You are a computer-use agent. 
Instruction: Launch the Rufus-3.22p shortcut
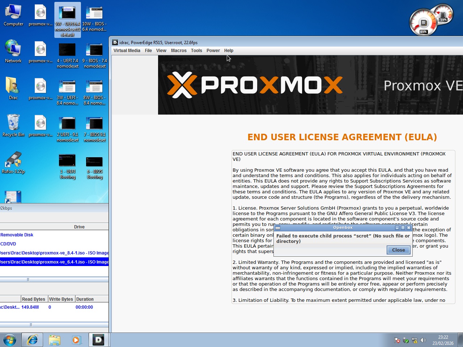coord(13,162)
